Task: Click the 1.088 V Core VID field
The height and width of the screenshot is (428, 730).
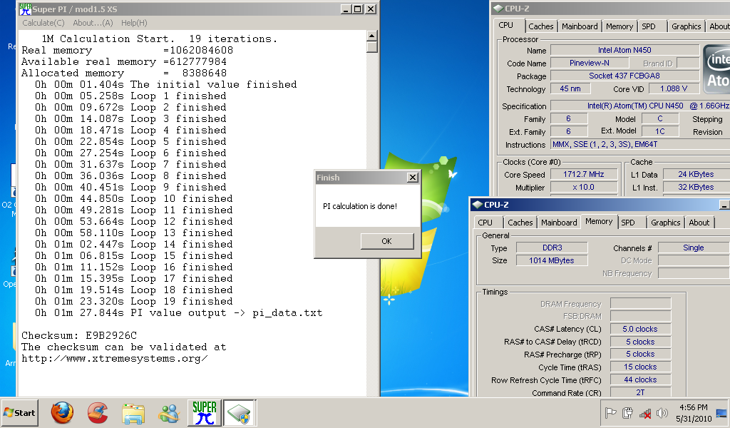Action: coord(674,88)
